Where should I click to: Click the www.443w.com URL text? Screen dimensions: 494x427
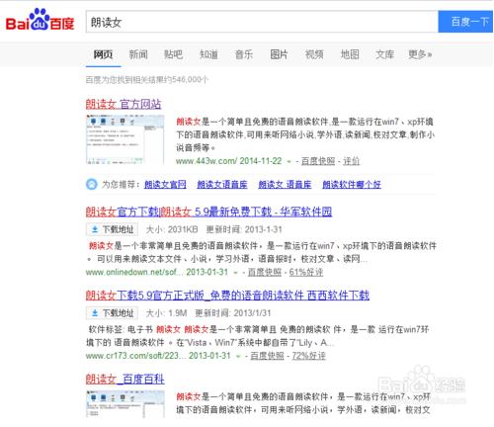pos(206,161)
